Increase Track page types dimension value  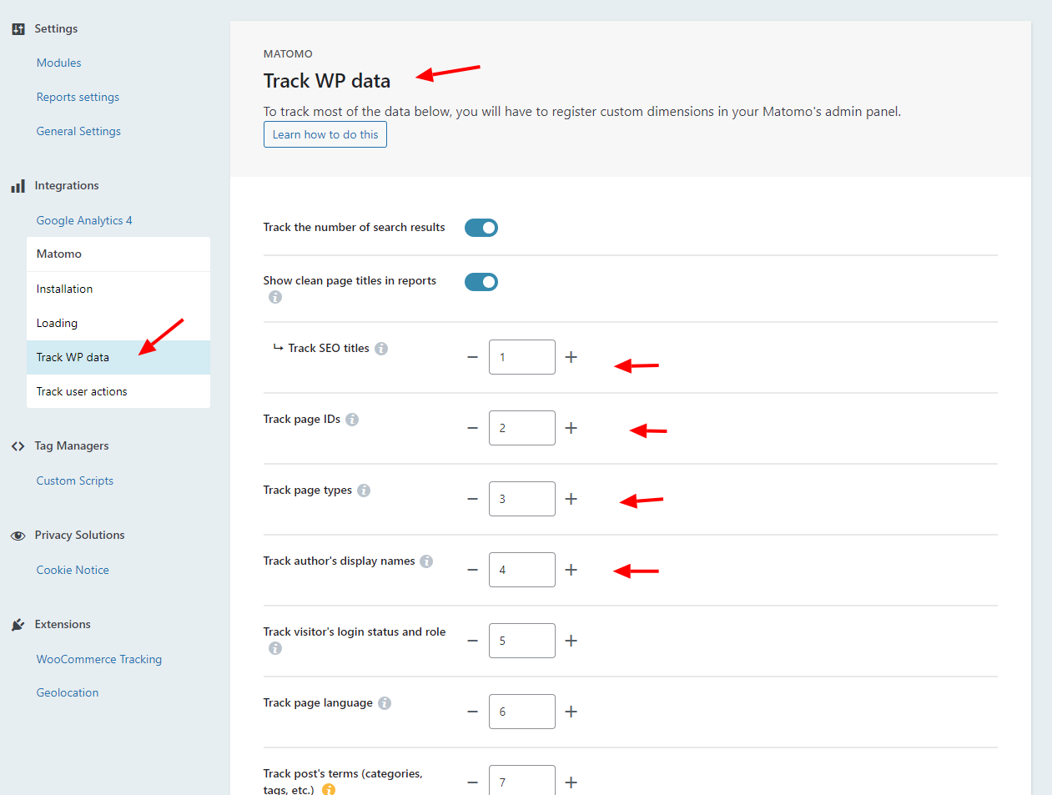pos(571,499)
